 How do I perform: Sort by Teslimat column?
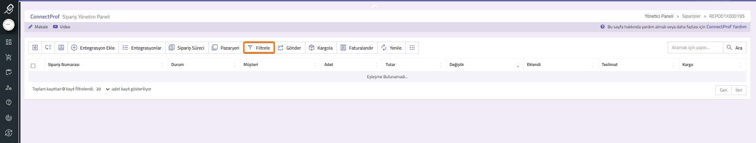(638, 65)
